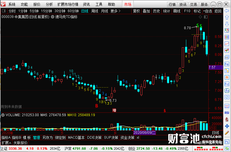Select the 分时 period tab
The width and height of the screenshot is (231, 152).
(12, 11)
